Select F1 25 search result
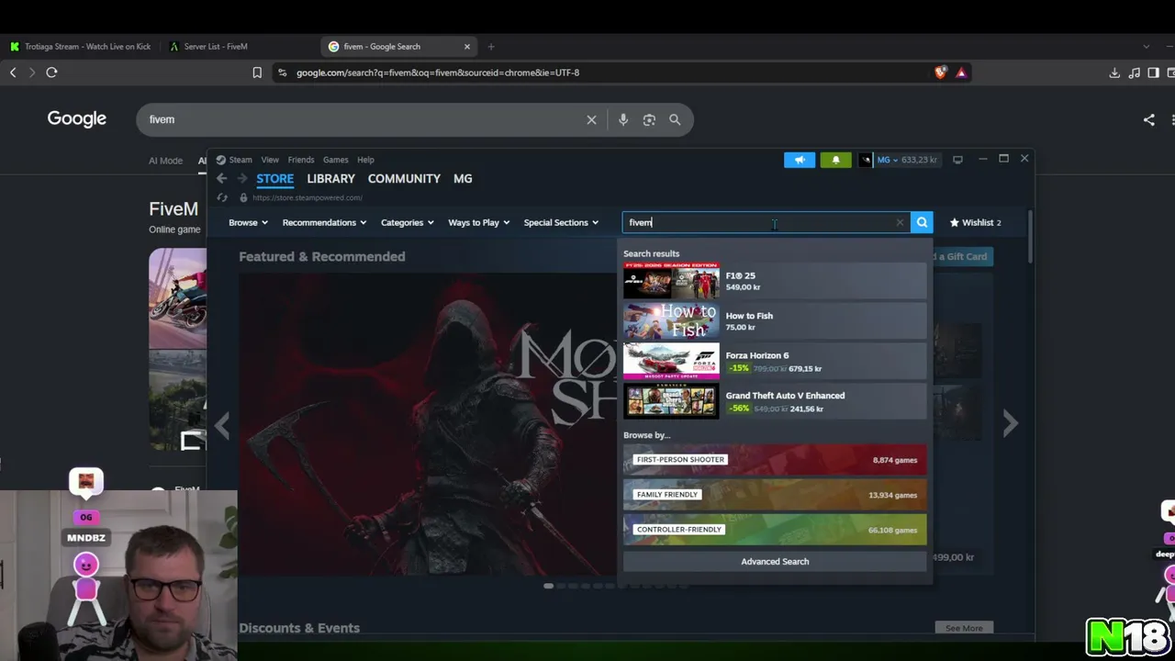 (x=775, y=281)
